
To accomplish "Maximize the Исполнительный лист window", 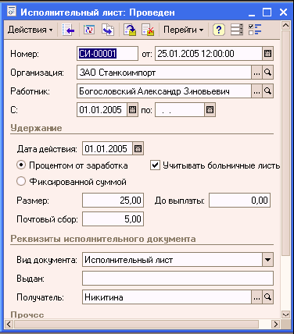I will pos(267,12).
